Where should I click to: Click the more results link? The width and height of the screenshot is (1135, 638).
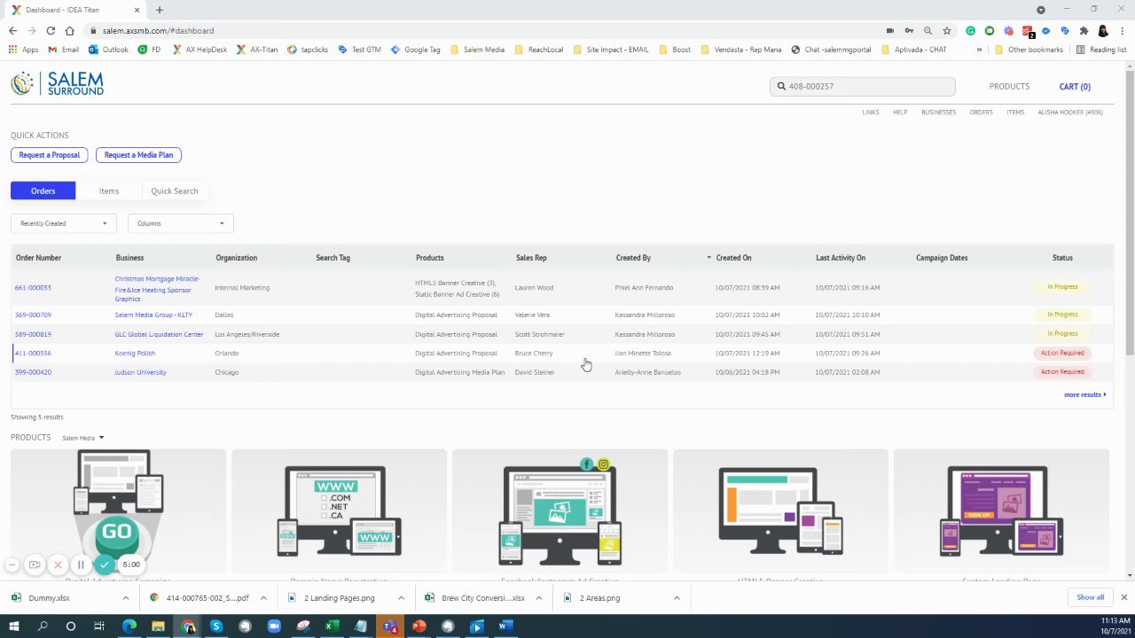[1084, 394]
